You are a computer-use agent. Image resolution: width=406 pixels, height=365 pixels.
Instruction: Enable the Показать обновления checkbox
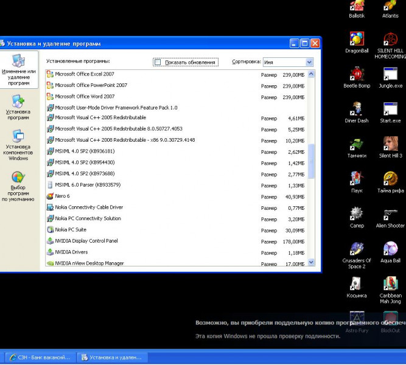pos(158,62)
